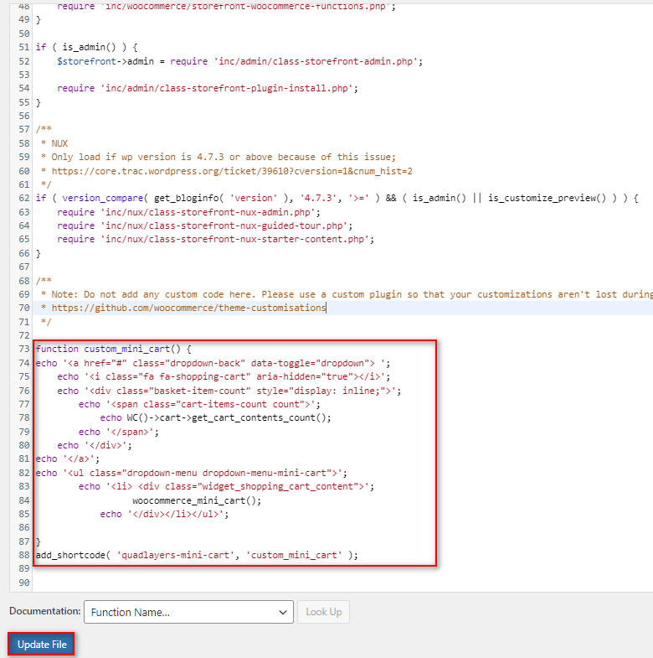Image resolution: width=653 pixels, height=658 pixels.
Task: Click the closing </span> echo line
Action: 119,432
